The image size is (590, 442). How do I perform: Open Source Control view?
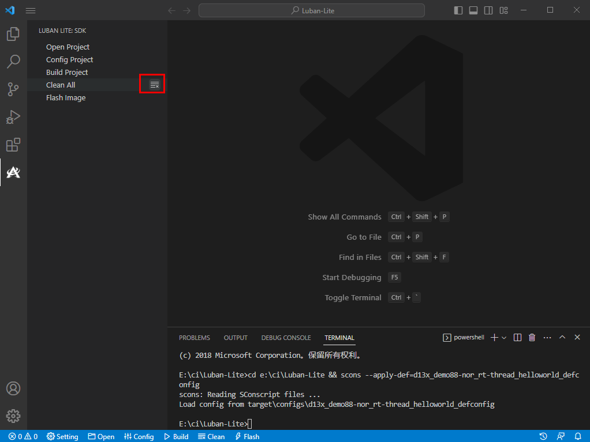coord(13,89)
